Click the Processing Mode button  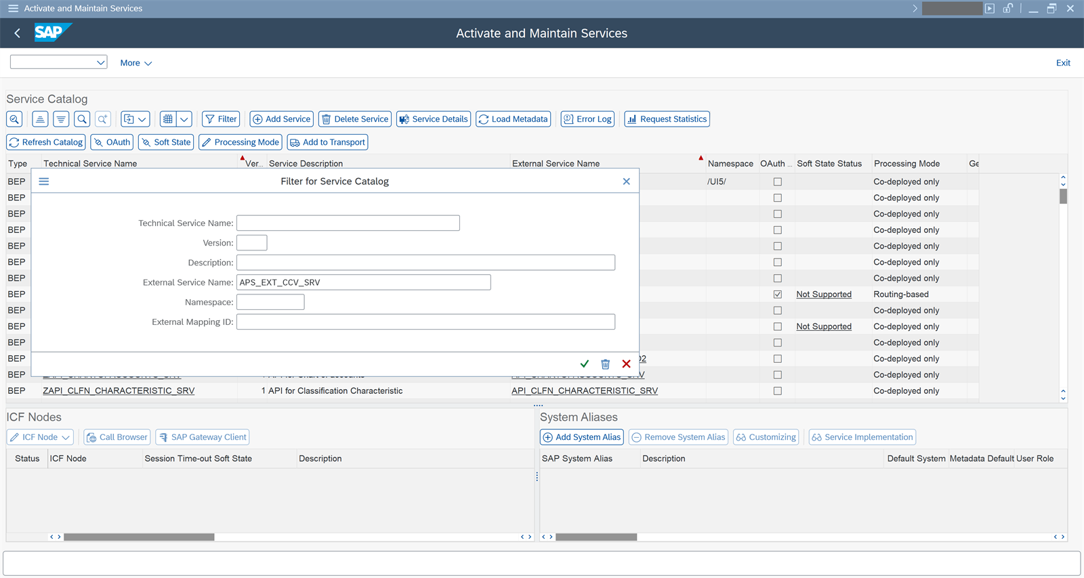pos(241,142)
